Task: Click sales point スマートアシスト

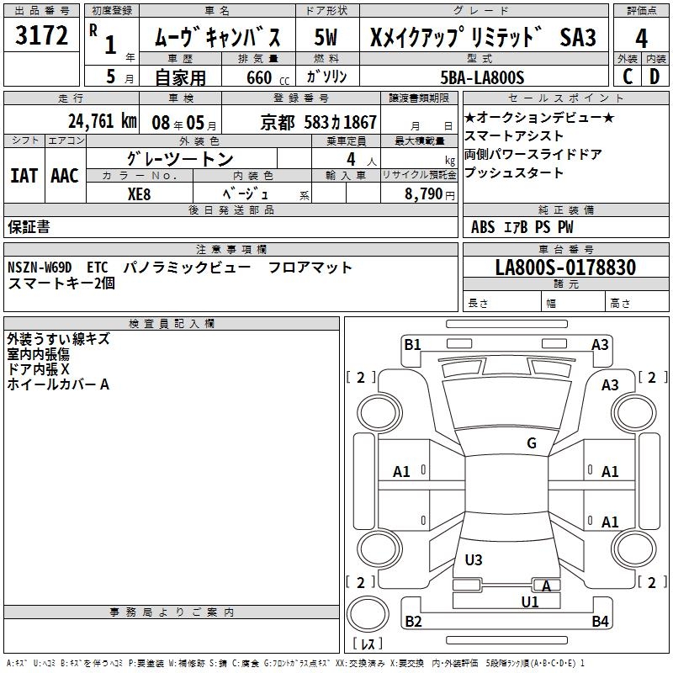Action: click(514, 136)
